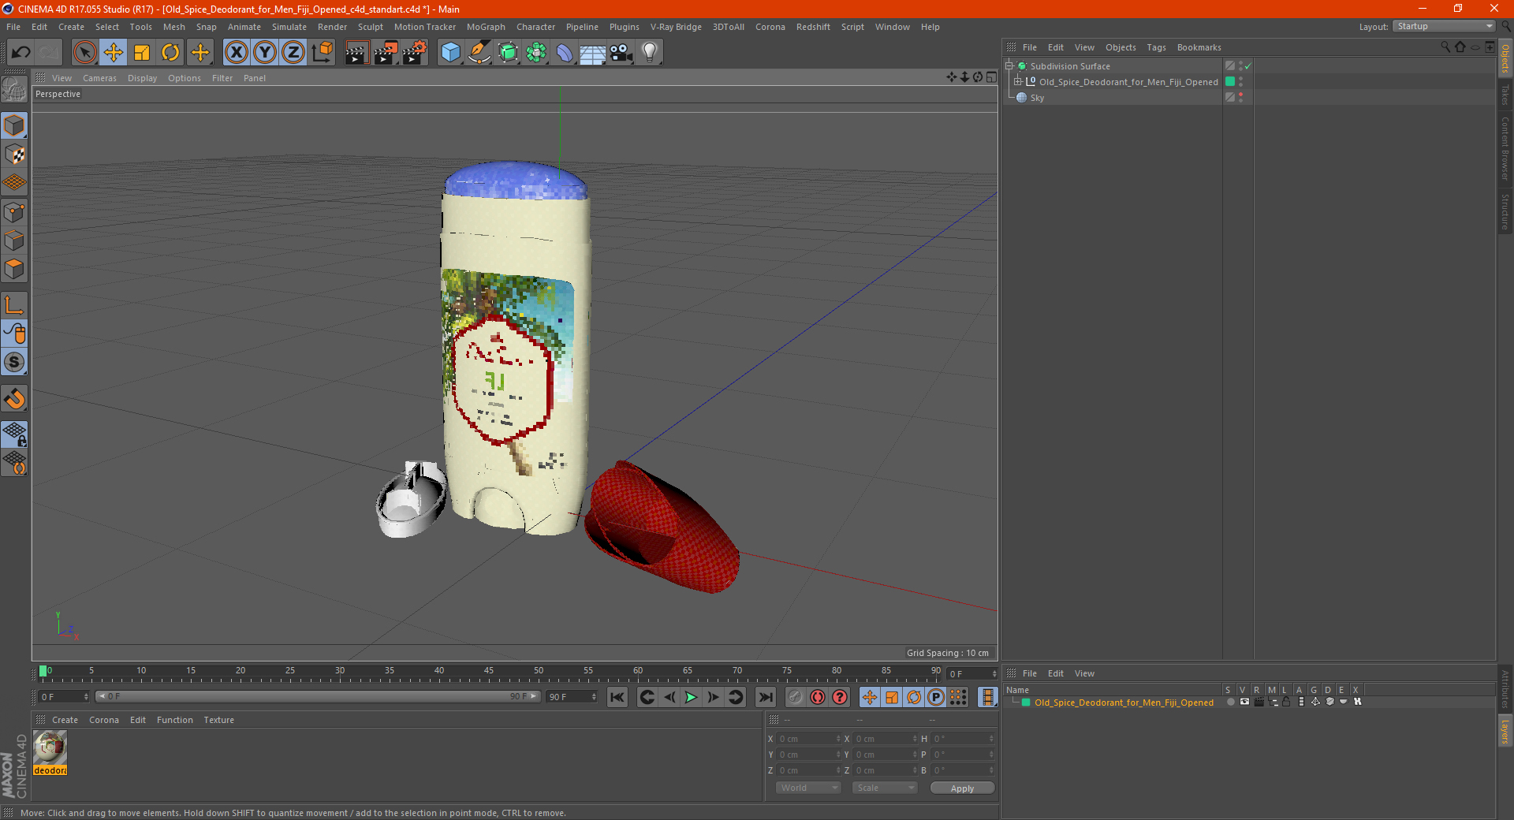The height and width of the screenshot is (820, 1514).
Task: Open the spline Pen tool
Action: 479,53
